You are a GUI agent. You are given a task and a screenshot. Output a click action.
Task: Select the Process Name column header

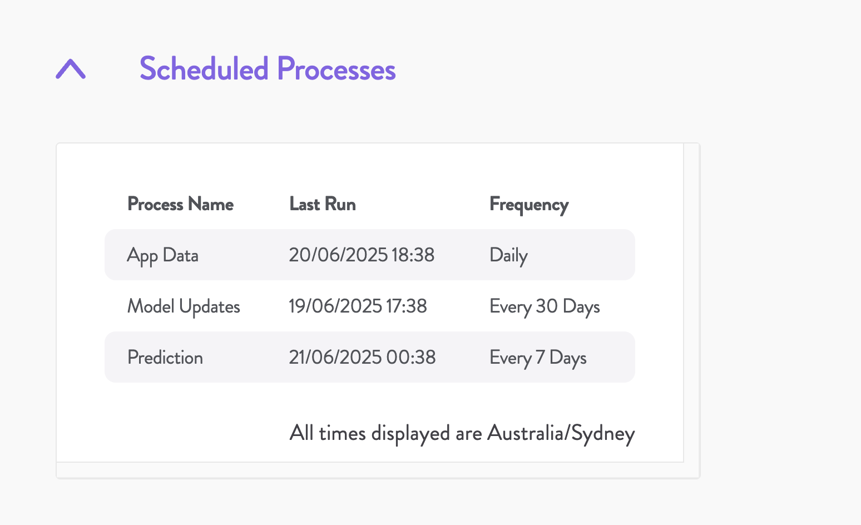[180, 204]
